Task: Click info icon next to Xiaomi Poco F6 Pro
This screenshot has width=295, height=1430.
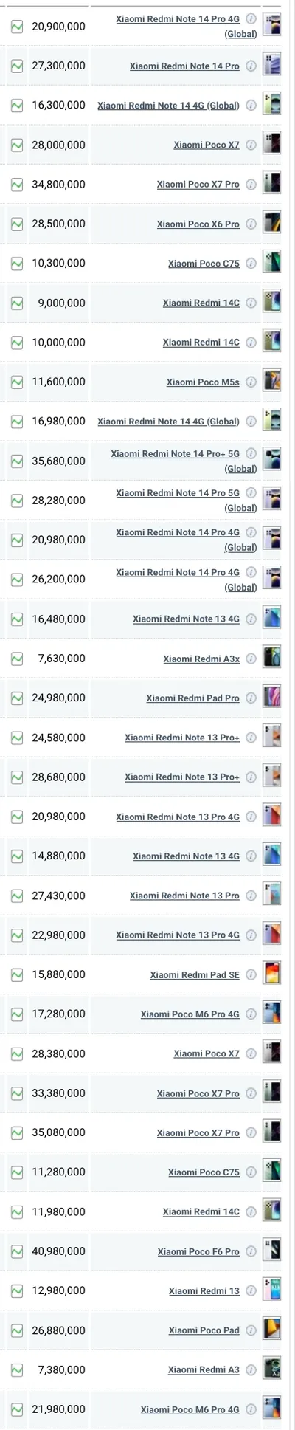Action: coord(251,1251)
